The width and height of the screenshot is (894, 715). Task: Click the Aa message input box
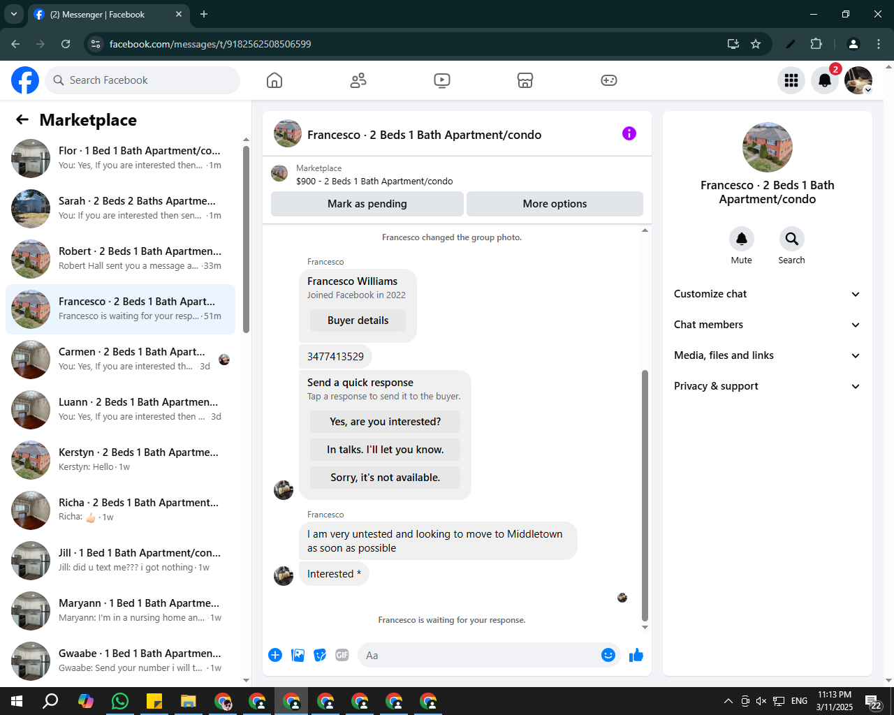[478, 655]
